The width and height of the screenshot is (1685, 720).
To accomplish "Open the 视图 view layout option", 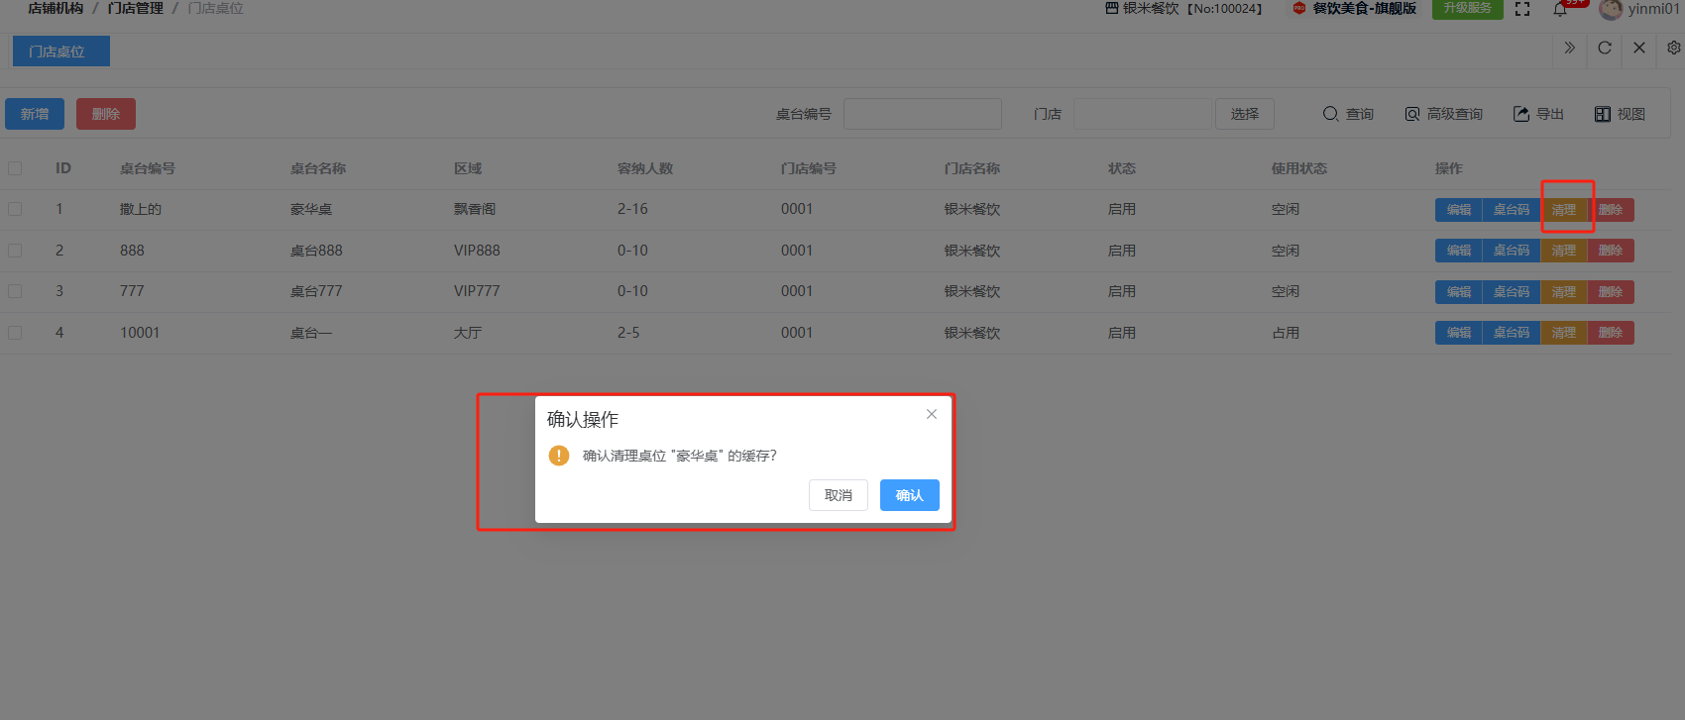I will click(1620, 114).
